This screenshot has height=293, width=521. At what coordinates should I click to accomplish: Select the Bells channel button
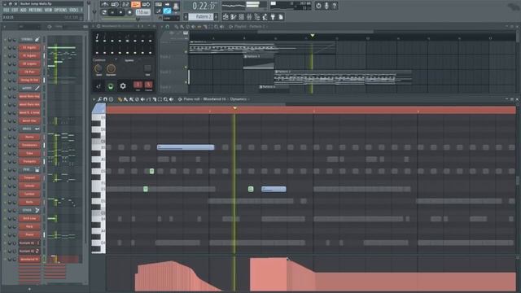pos(29,202)
